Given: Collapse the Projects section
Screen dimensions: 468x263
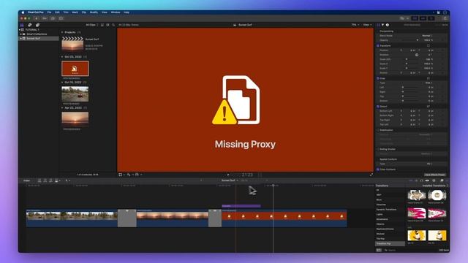Looking at the screenshot, I should point(62,32).
